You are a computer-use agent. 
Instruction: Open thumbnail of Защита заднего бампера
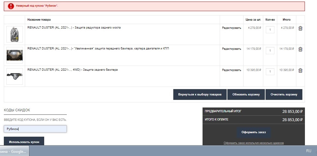15,76
